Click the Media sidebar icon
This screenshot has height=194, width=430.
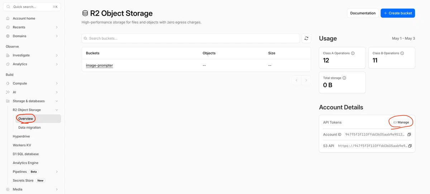[x=8, y=189]
